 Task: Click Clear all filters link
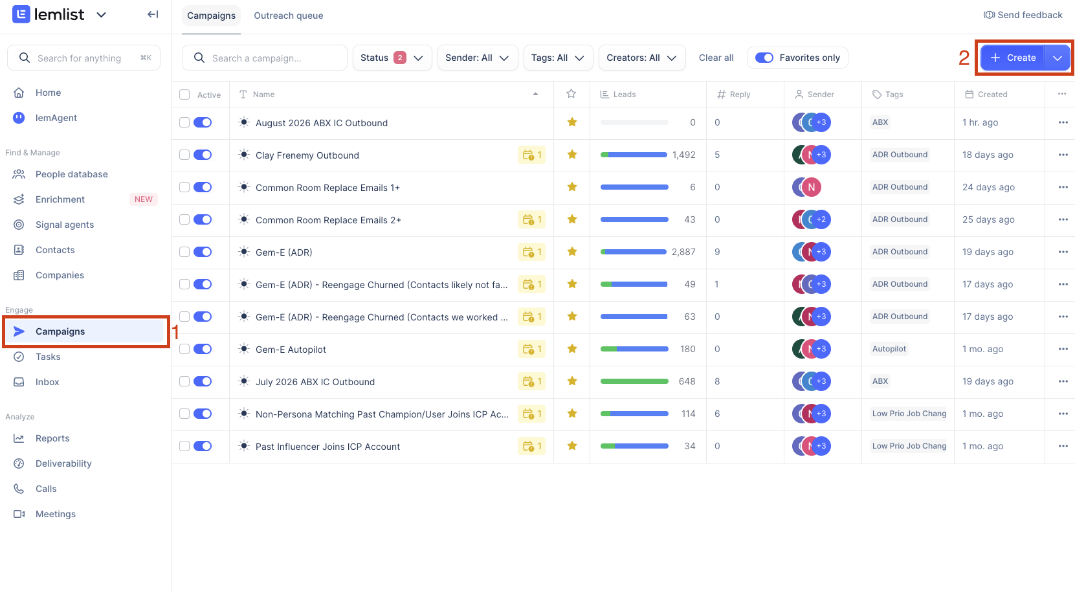point(716,58)
